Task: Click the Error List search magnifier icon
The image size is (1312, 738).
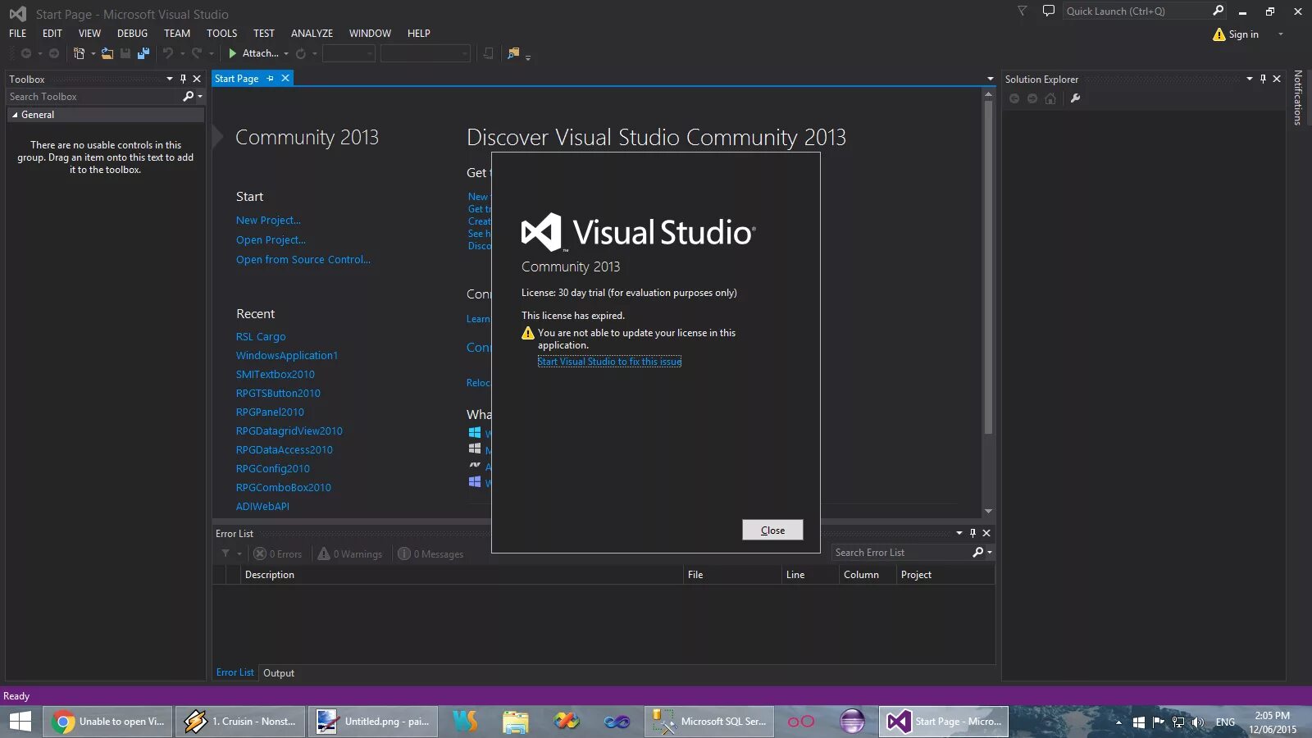Action: 977,553
